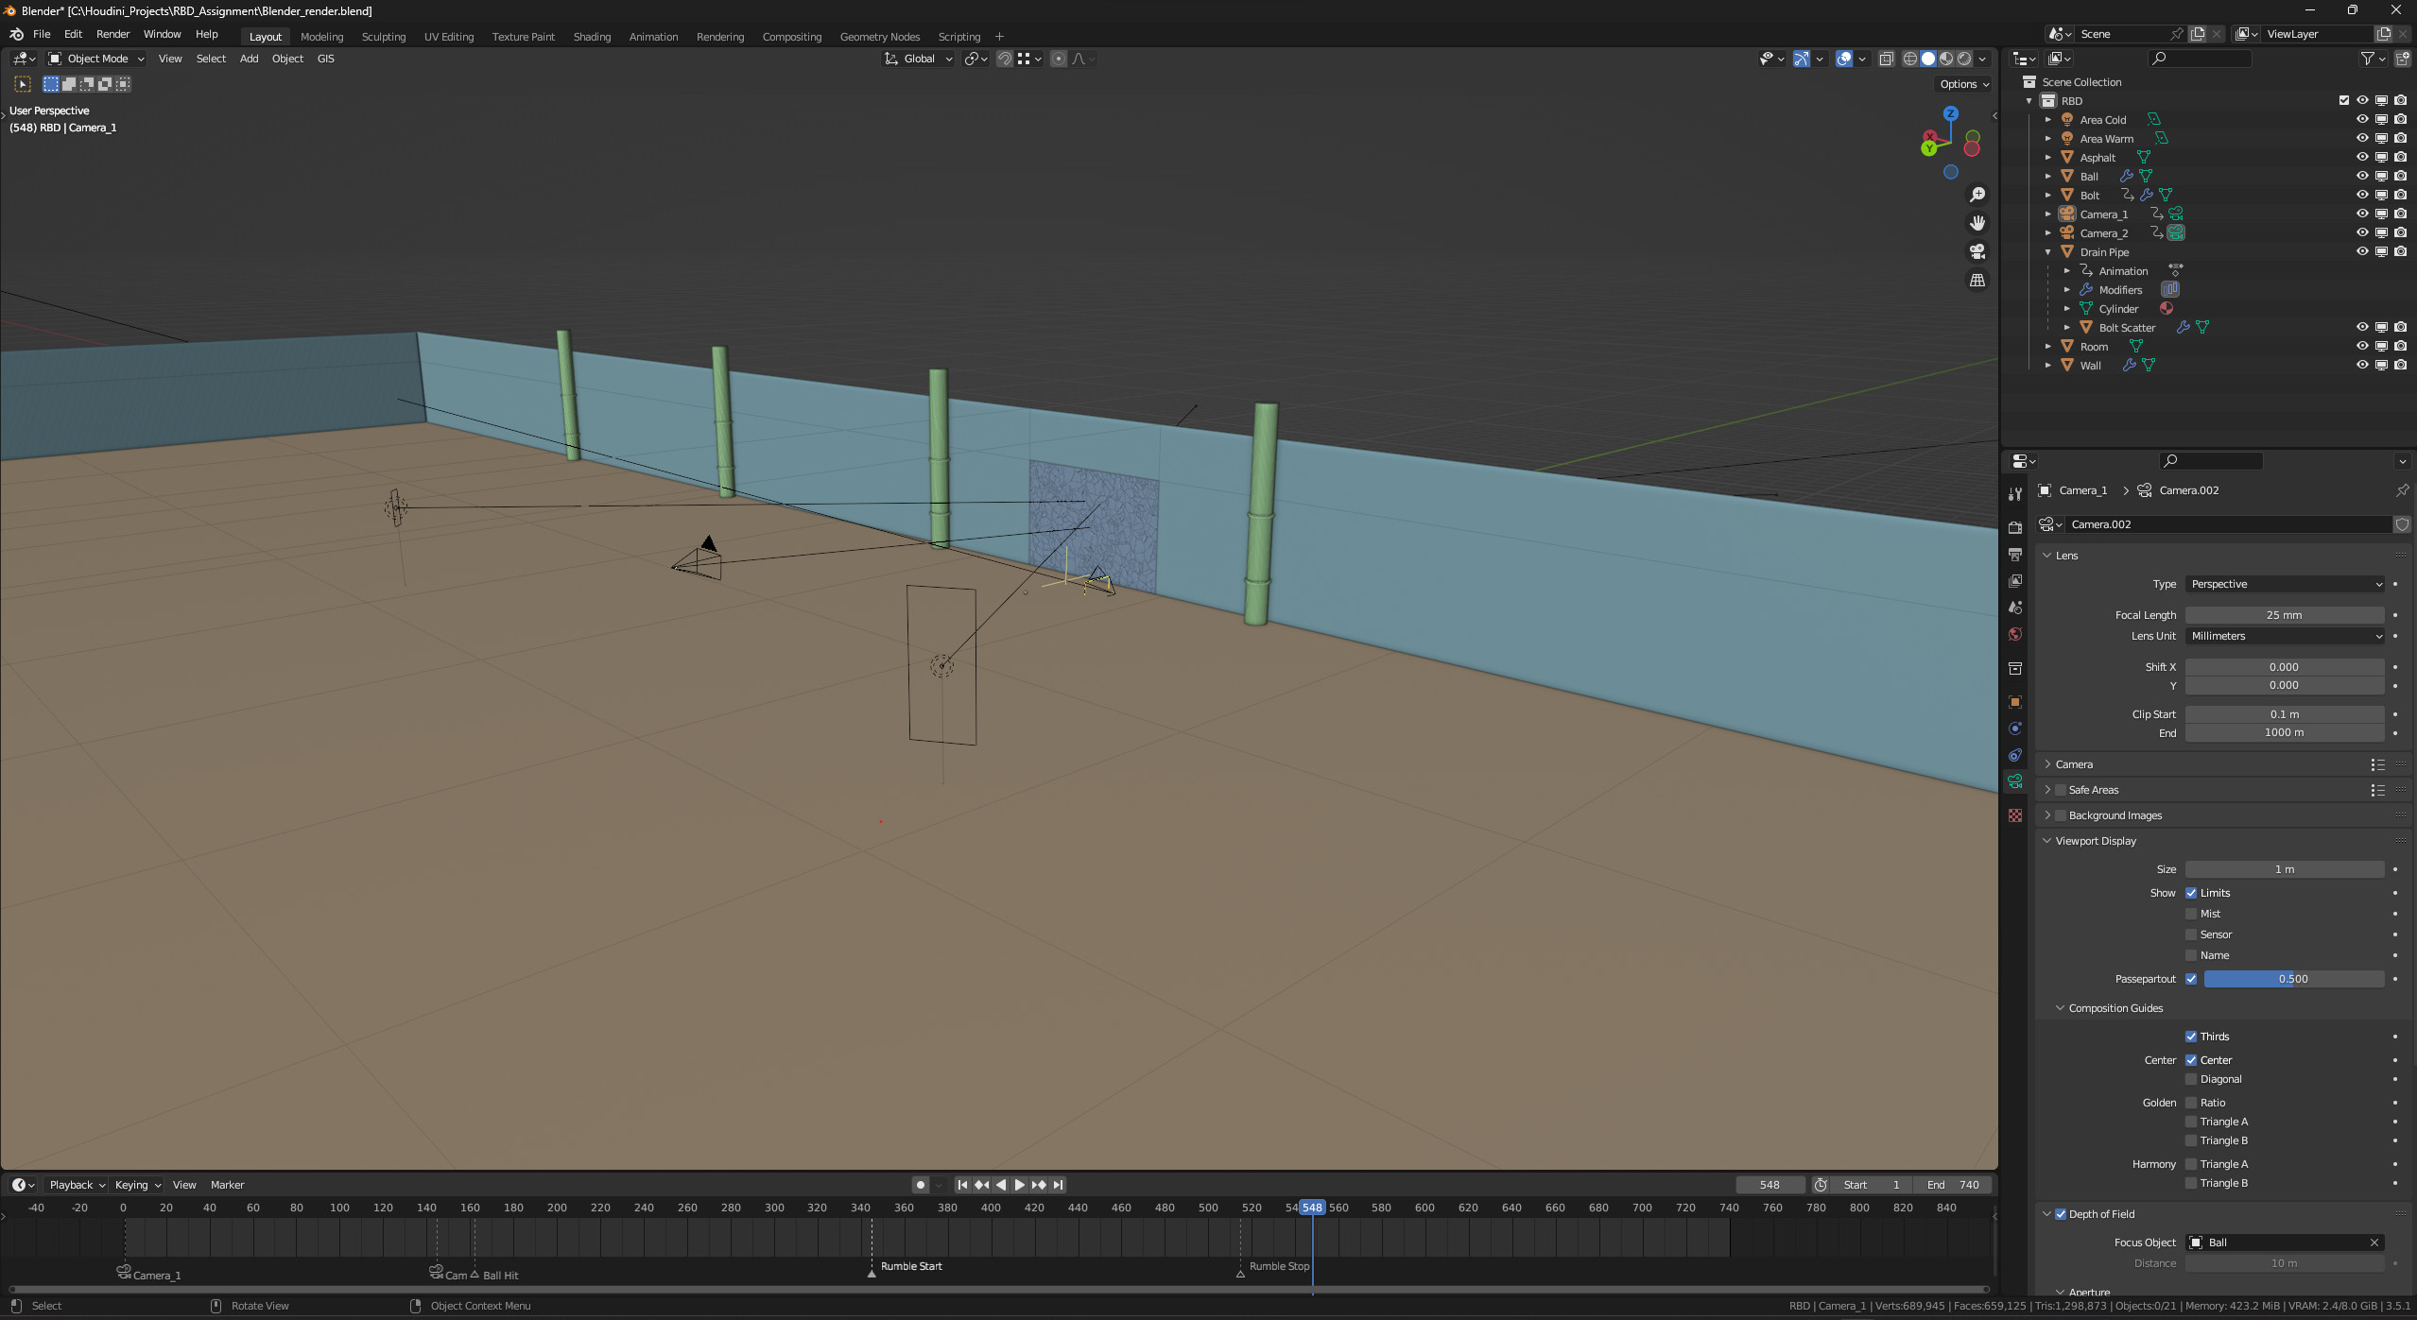Adjust the Passepartout slider

pyautogui.click(x=2292, y=979)
